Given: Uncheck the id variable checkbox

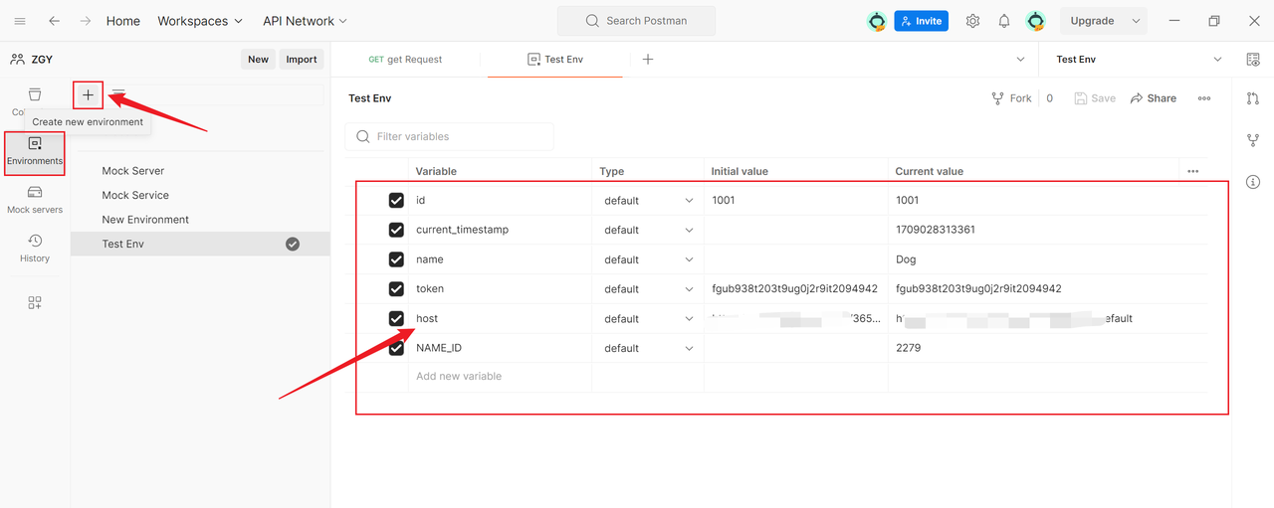Looking at the screenshot, I should coord(396,201).
